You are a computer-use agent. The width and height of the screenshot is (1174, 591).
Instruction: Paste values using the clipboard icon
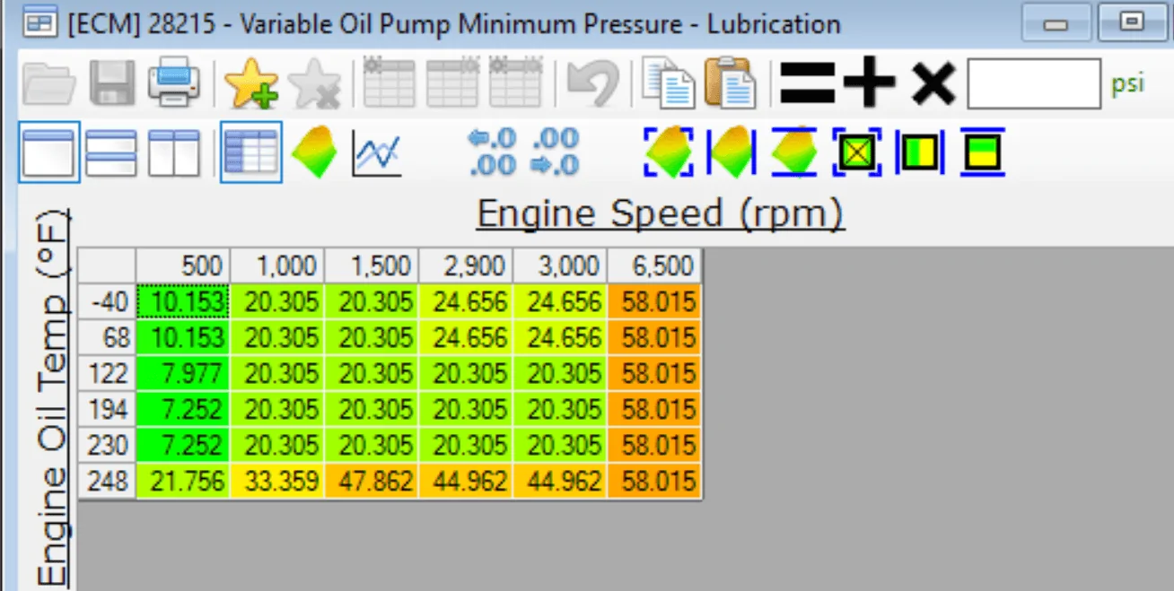730,83
